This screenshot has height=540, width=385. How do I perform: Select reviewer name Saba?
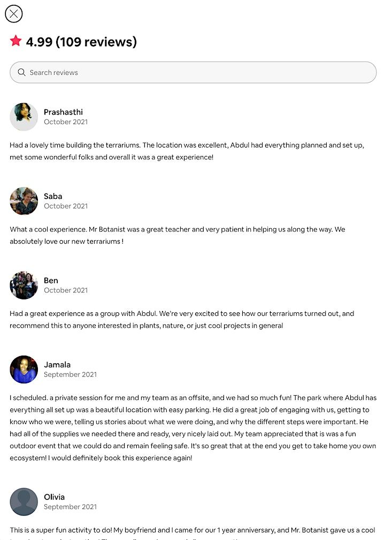click(53, 196)
